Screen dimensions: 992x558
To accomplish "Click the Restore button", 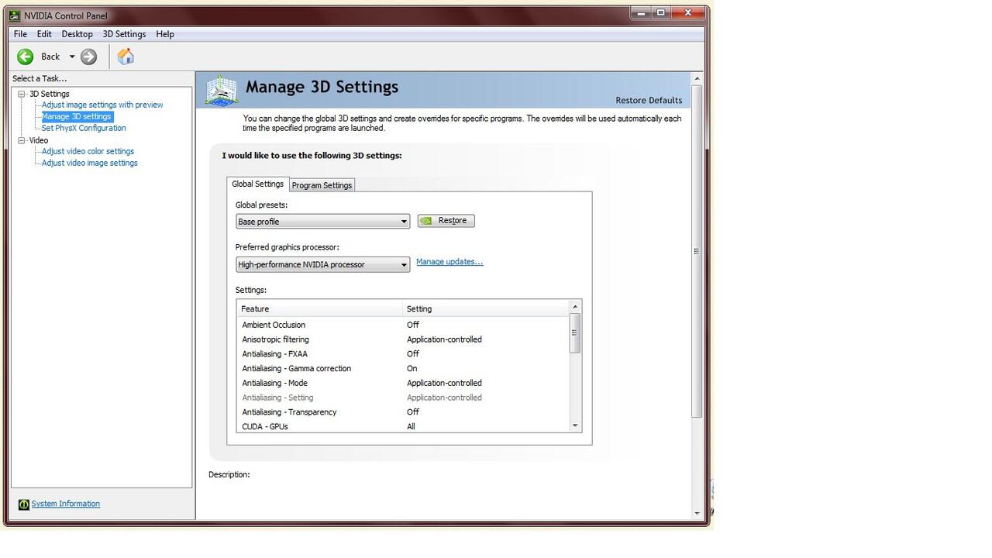I will pyautogui.click(x=446, y=221).
